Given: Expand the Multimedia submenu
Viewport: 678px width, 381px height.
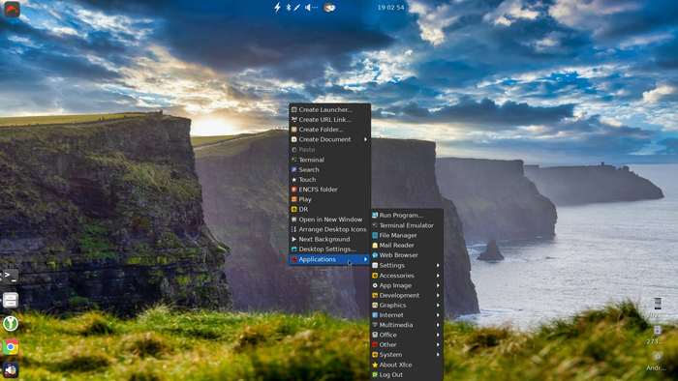Looking at the screenshot, I should 407,325.
